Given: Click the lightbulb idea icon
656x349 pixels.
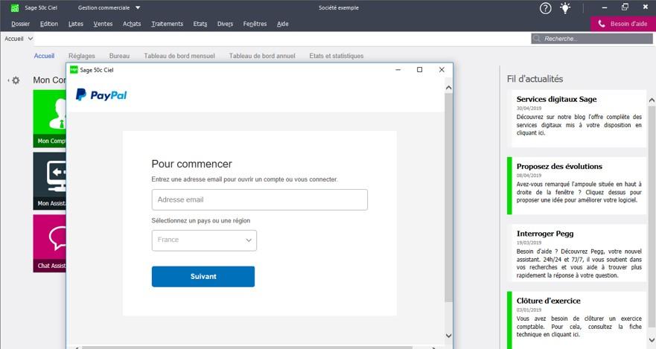Looking at the screenshot, I should [565, 8].
